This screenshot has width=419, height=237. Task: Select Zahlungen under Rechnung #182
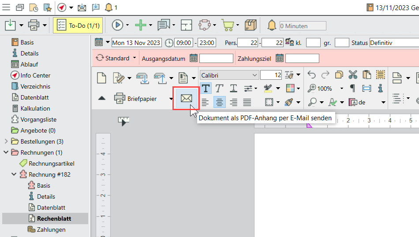point(50,230)
